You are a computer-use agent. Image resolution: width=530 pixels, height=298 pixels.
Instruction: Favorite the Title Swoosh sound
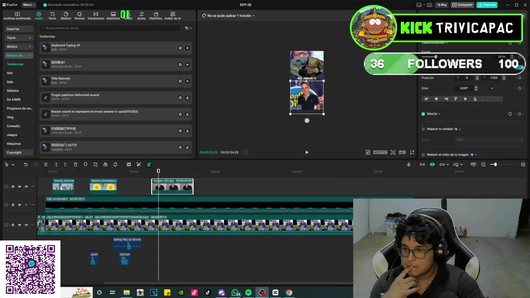click(180, 81)
